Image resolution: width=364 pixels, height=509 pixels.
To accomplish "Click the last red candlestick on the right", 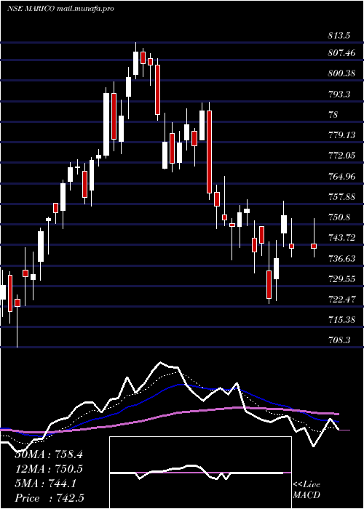I will tap(314, 246).
